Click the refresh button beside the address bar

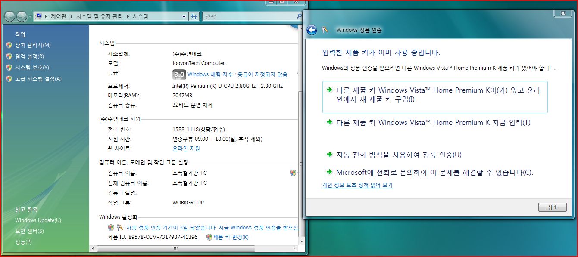[194, 16]
